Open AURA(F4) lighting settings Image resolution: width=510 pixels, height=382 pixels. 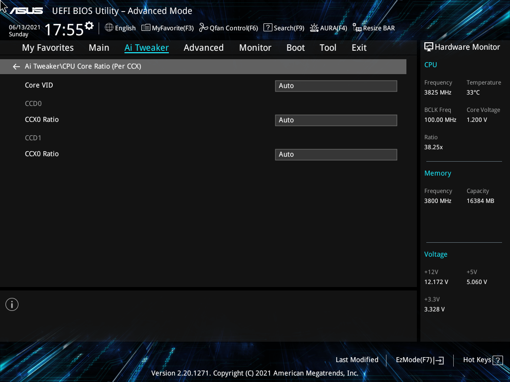pos(328,28)
